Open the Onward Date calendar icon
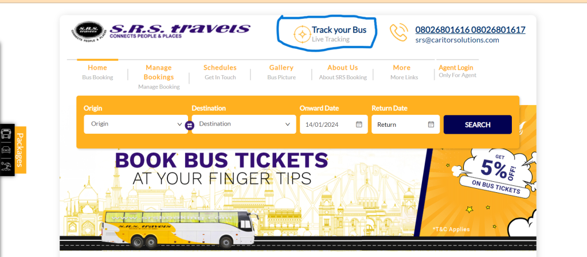 click(359, 124)
